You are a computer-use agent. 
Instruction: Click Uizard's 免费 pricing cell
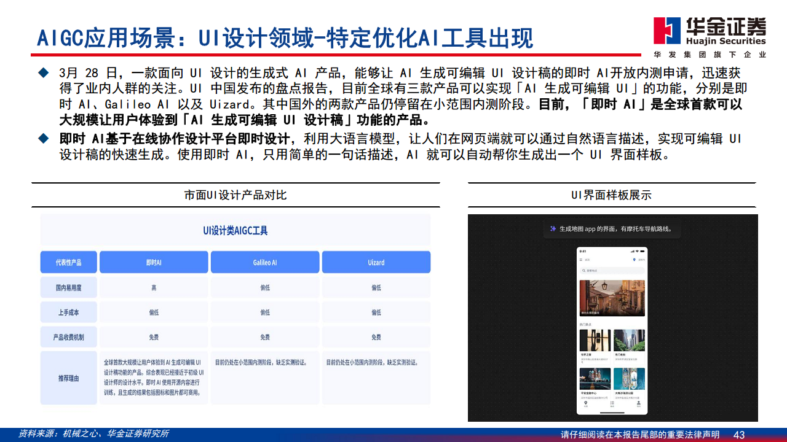[376, 337]
